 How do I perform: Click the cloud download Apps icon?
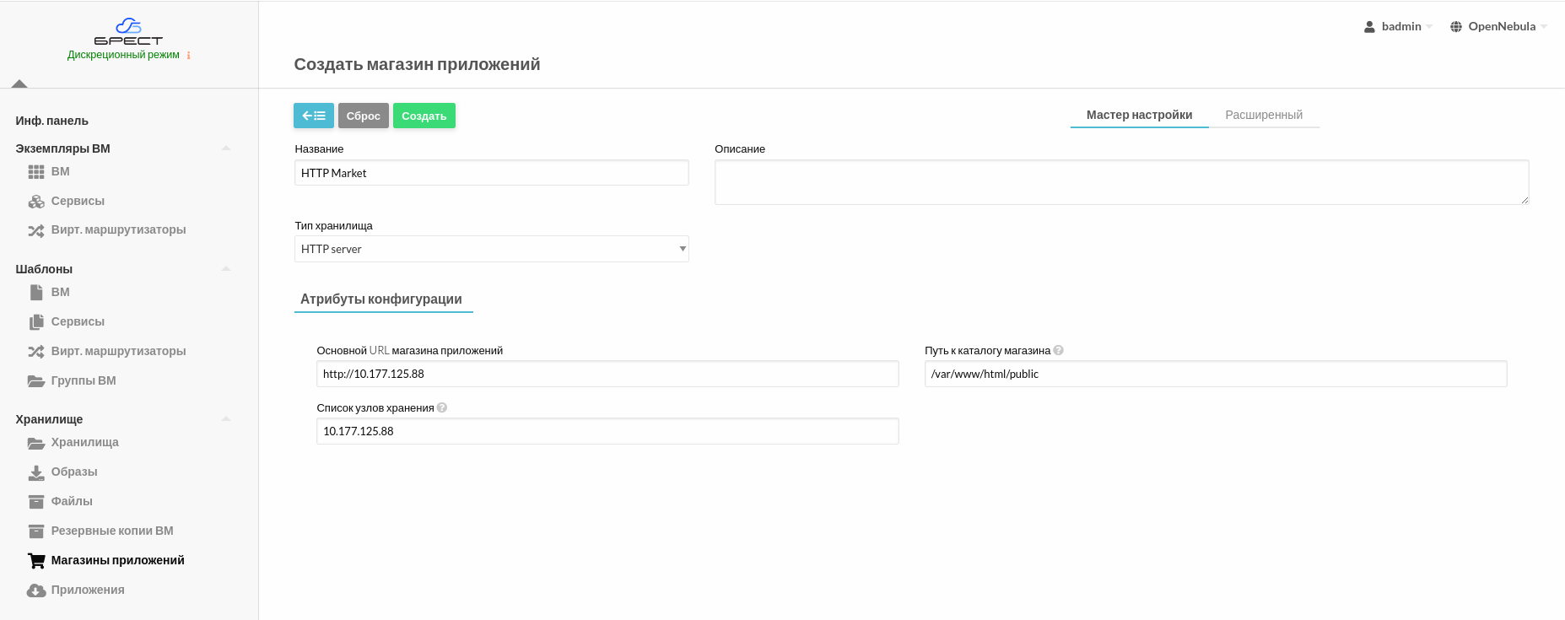point(36,590)
